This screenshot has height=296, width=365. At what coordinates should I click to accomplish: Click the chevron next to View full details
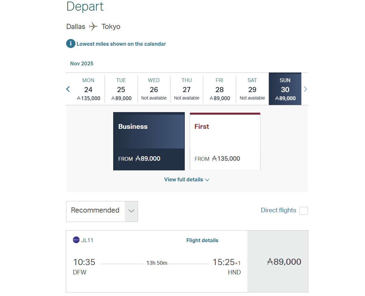[207, 180]
